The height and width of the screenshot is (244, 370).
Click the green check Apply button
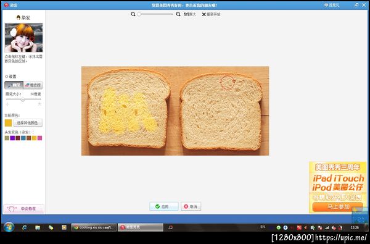[164, 206]
